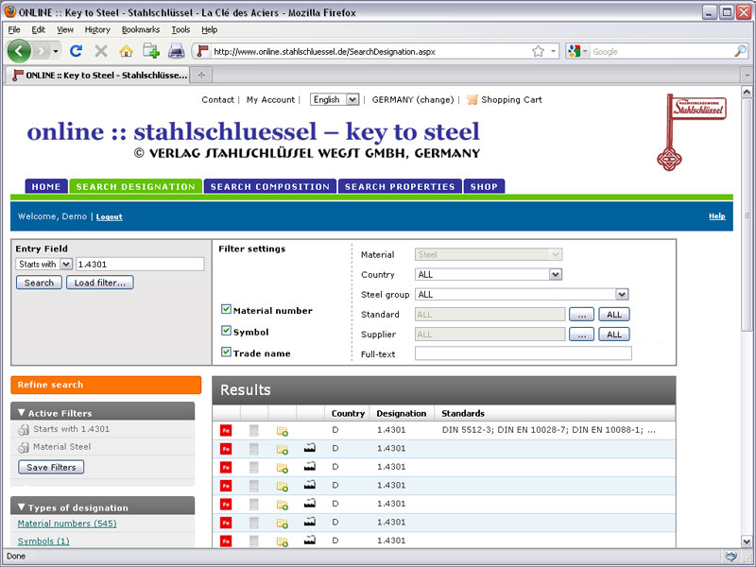Click the ALL button next to Standard
The width and height of the screenshot is (756, 567).
pos(613,315)
